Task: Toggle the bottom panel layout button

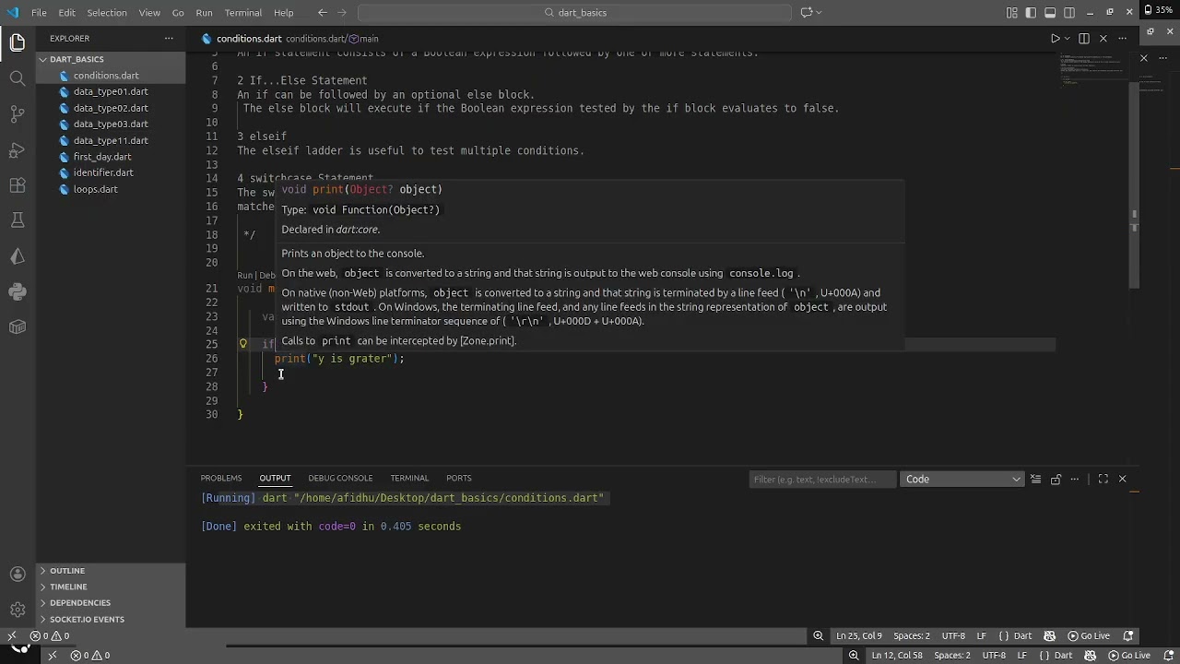Action: [x=1050, y=13]
